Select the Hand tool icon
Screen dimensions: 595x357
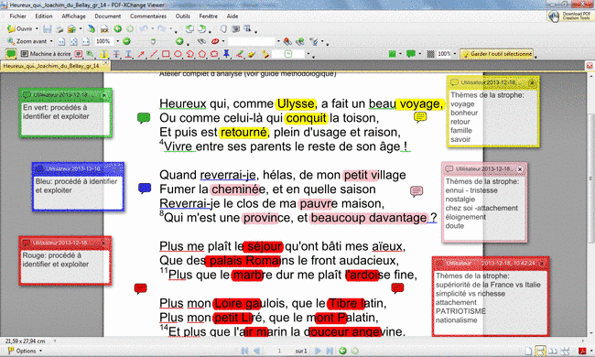coord(223,28)
